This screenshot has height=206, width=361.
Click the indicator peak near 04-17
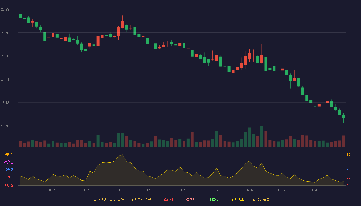(122, 154)
